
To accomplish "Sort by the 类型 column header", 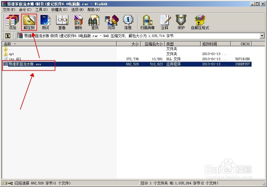I will 182,44.
